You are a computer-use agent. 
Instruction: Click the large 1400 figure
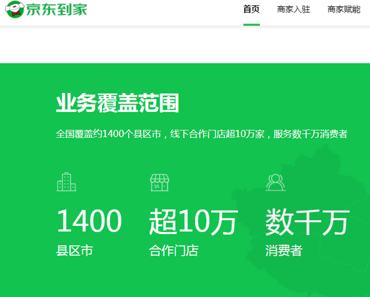pyautogui.click(x=89, y=221)
